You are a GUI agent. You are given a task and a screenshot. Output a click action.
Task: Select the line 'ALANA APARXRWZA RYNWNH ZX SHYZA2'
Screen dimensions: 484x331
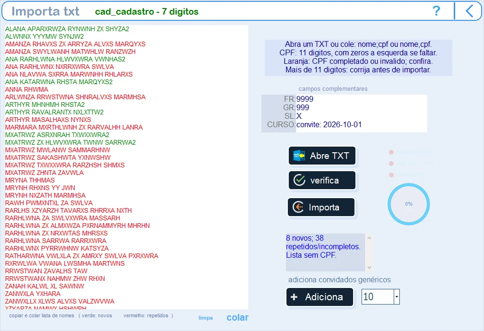pos(67,29)
